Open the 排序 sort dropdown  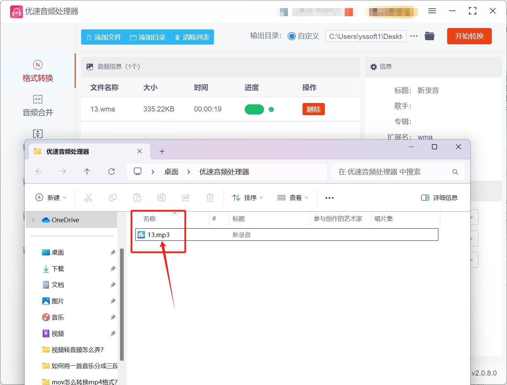tap(247, 198)
